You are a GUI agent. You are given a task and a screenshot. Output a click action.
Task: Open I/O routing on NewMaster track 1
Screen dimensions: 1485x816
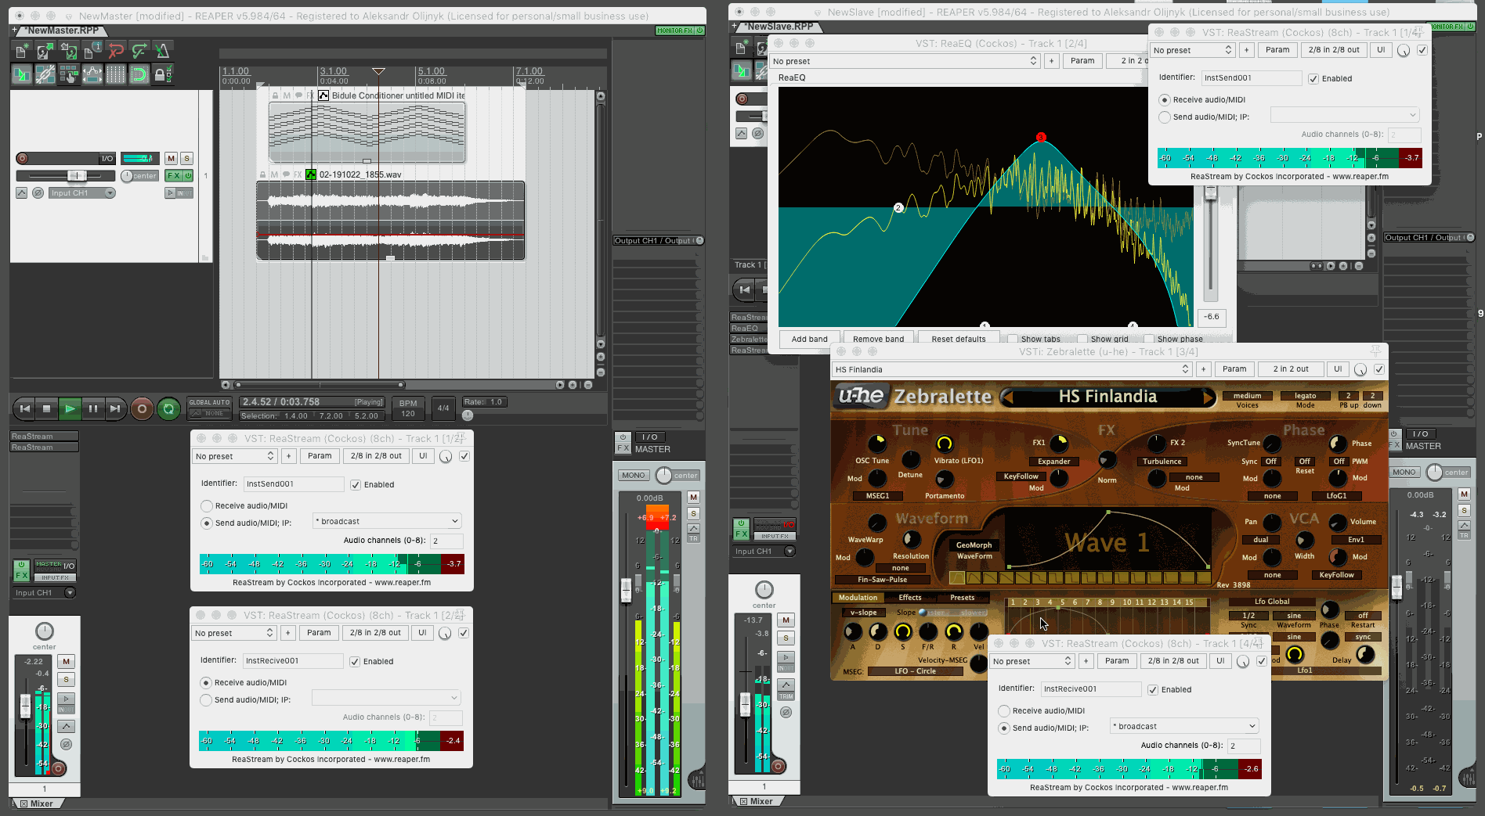click(107, 158)
